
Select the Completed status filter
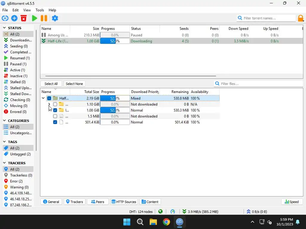tap(18, 52)
